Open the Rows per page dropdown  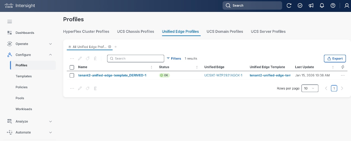pos(310,88)
